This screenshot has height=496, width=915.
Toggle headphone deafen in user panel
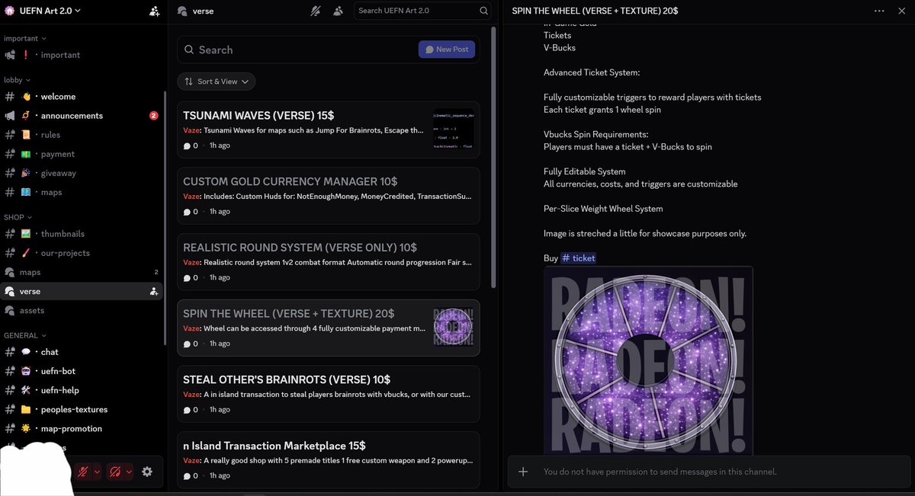tap(115, 472)
